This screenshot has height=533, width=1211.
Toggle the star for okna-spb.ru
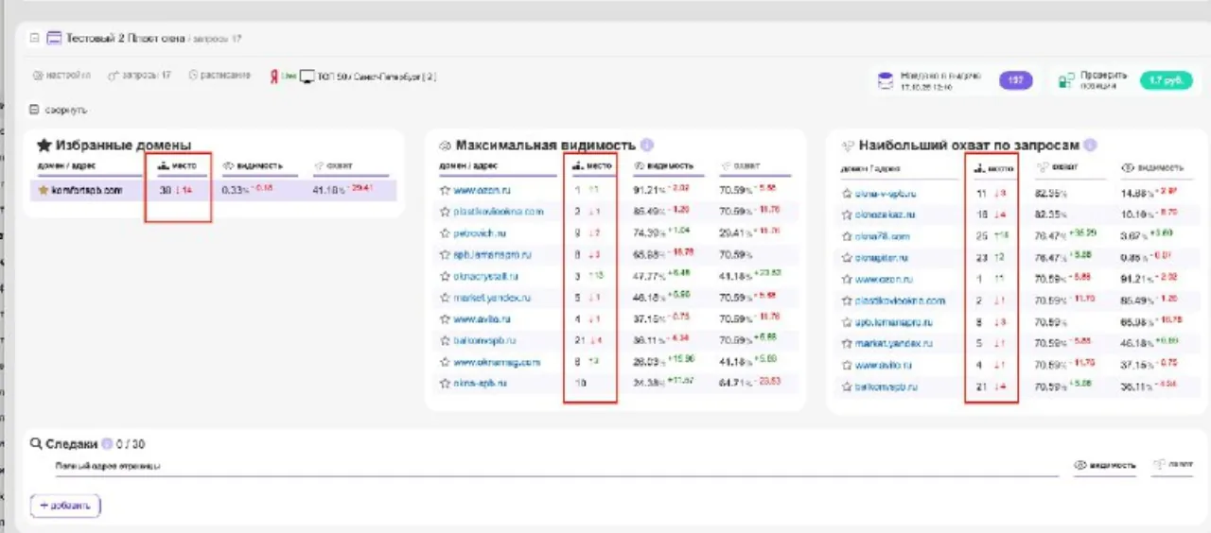point(445,384)
